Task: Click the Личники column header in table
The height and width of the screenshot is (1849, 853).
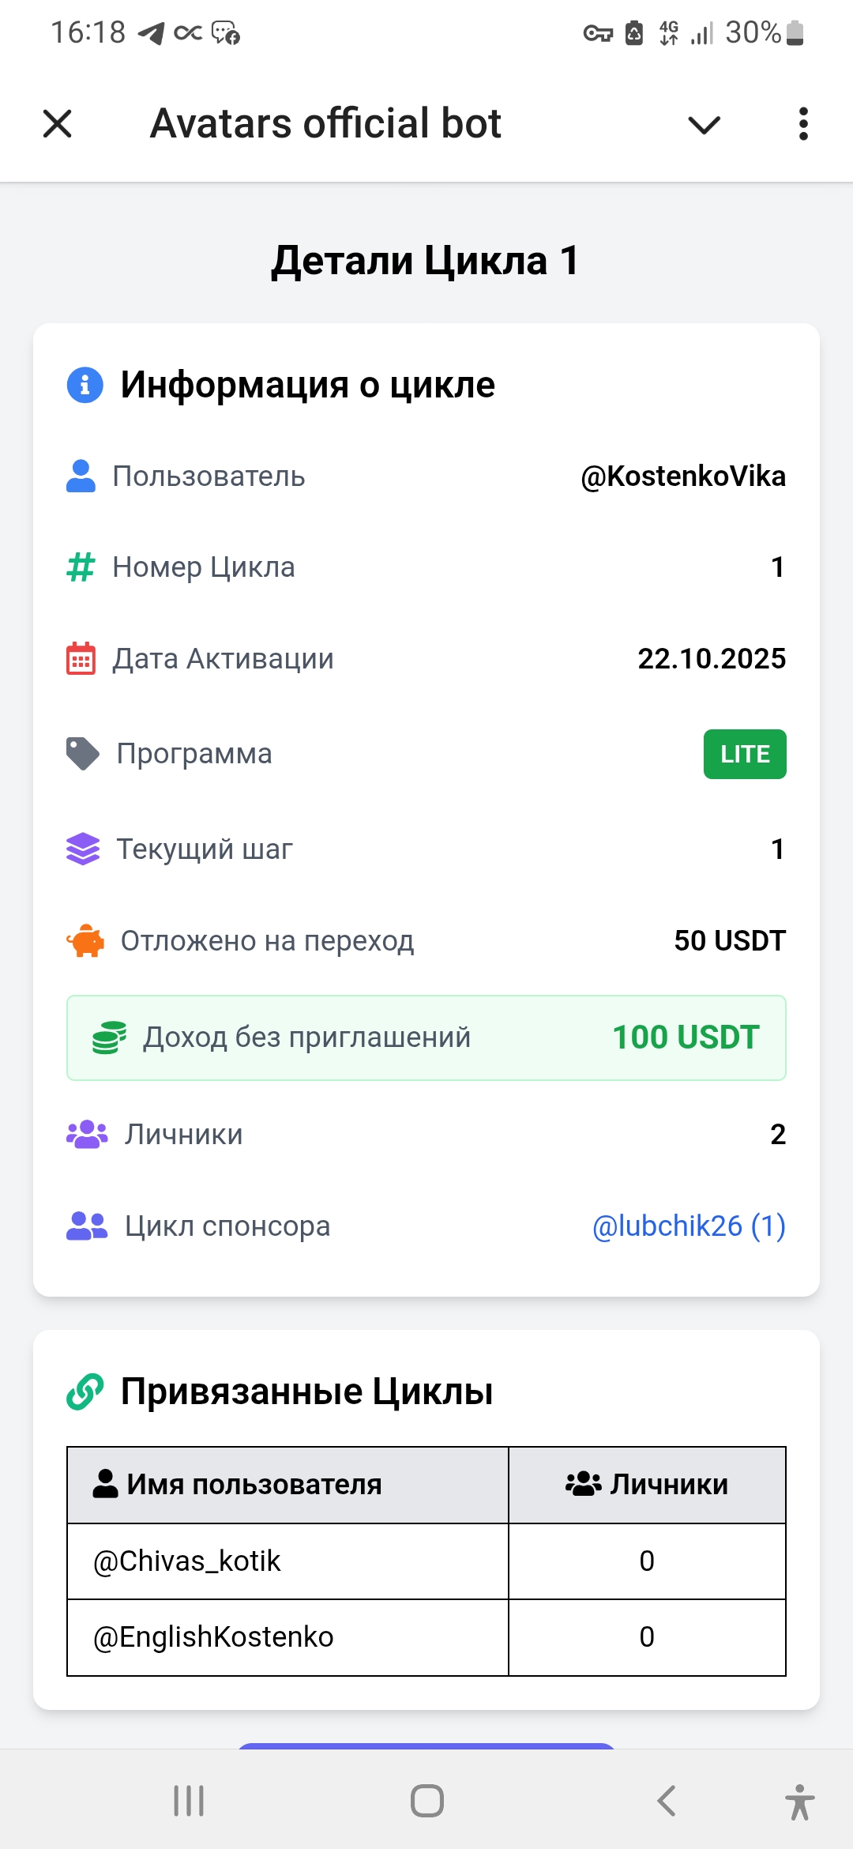Action: point(647,1485)
